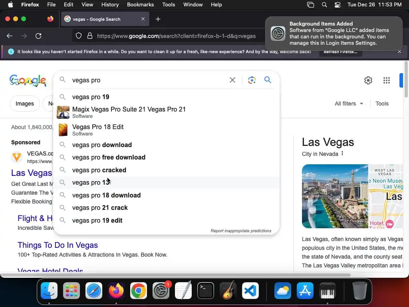
Task: Open Spotlight search in menu bar
Action: (324, 5)
